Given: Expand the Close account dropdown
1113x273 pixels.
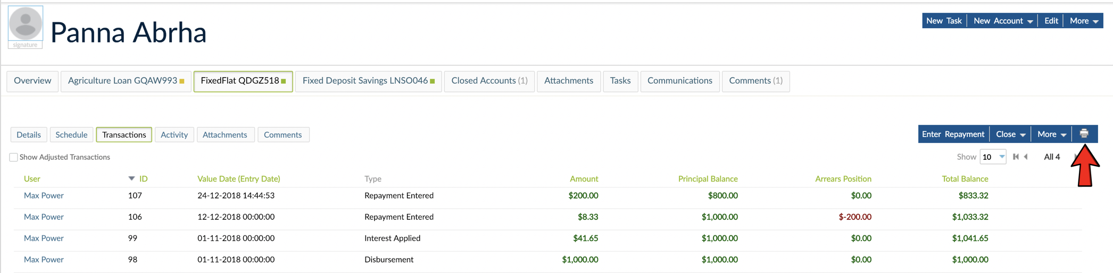Looking at the screenshot, I should pyautogui.click(x=1010, y=134).
